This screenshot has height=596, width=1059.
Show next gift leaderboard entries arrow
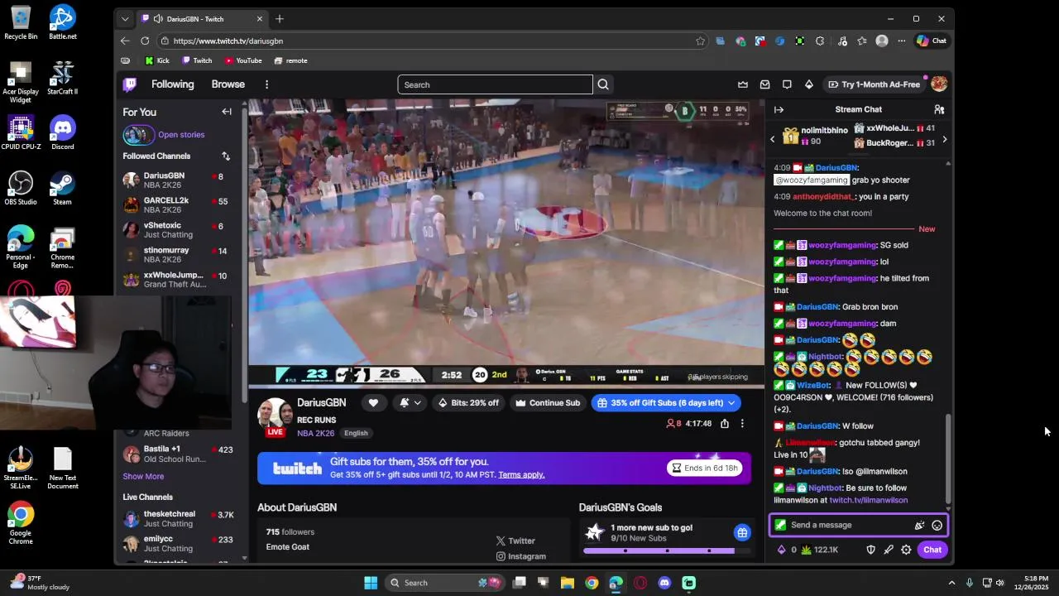coord(944,139)
